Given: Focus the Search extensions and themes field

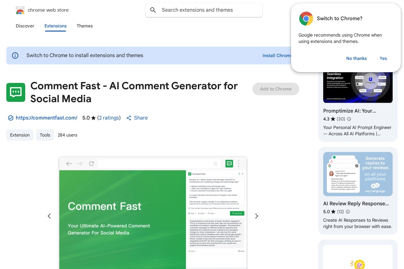Looking at the screenshot, I should click(204, 10).
